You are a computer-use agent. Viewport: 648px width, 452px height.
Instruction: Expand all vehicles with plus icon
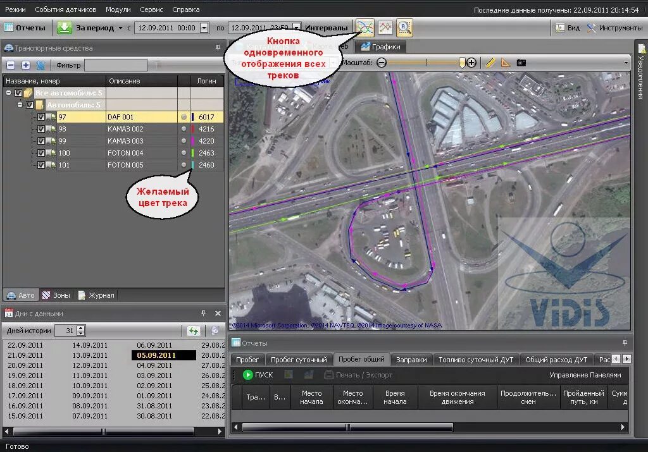(x=25, y=65)
